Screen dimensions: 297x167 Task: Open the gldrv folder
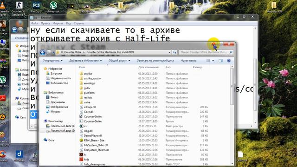pos(85,88)
